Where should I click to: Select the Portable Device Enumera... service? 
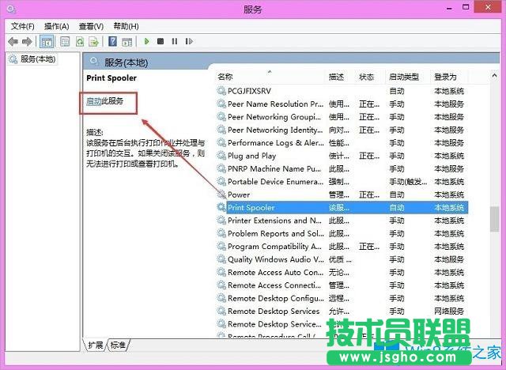click(x=342, y=182)
